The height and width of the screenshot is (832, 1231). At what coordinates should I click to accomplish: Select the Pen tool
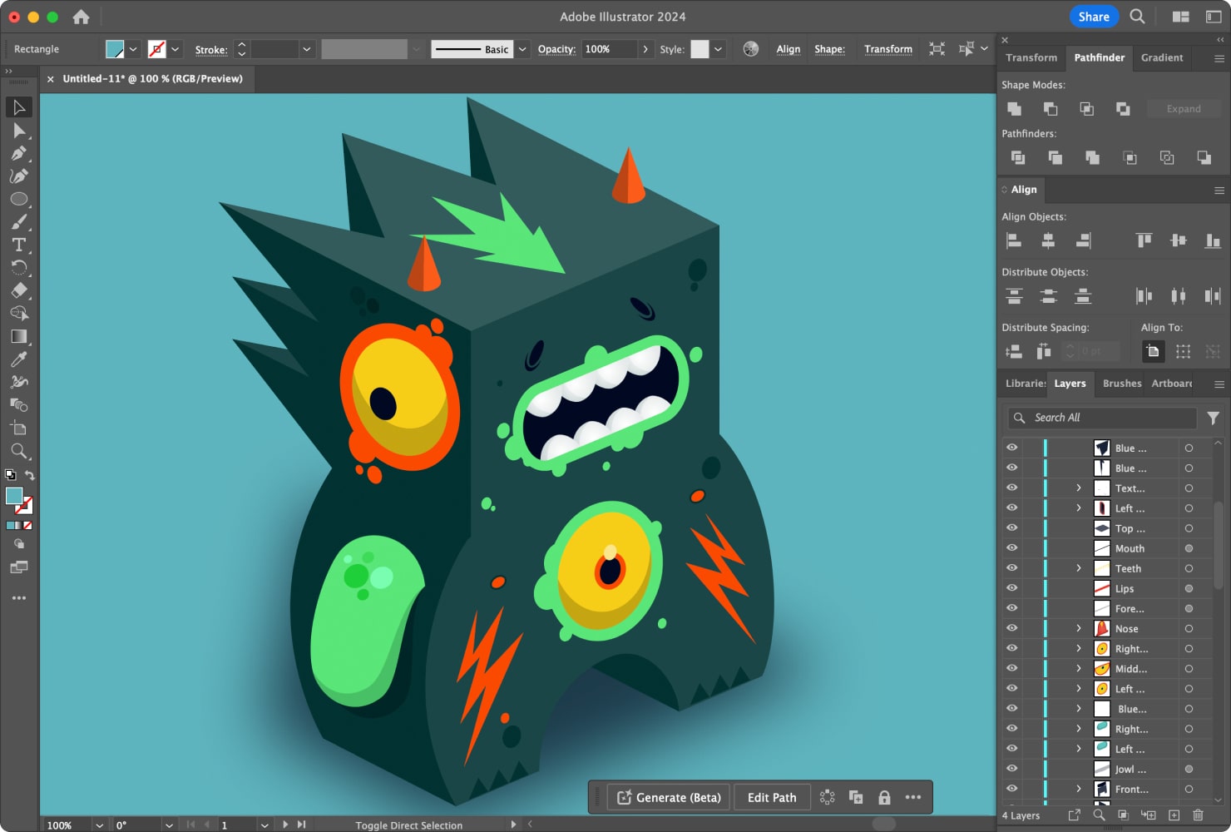pyautogui.click(x=19, y=153)
